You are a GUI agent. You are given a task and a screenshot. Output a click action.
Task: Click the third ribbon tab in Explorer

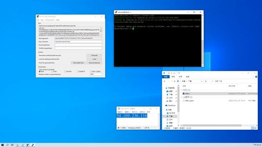point(181,77)
